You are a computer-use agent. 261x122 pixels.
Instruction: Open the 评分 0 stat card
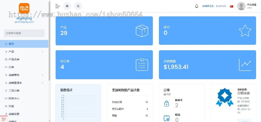point(207,31)
